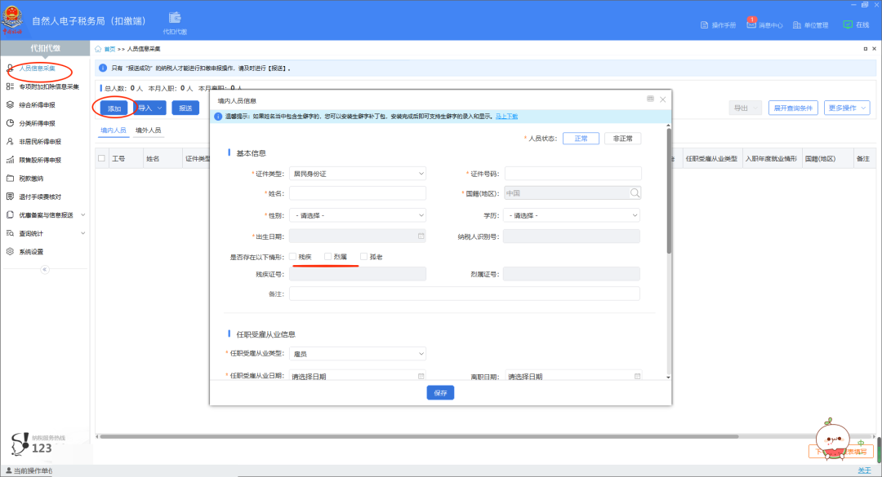Click 展开查询条件
882x477 pixels.
pyautogui.click(x=793, y=108)
